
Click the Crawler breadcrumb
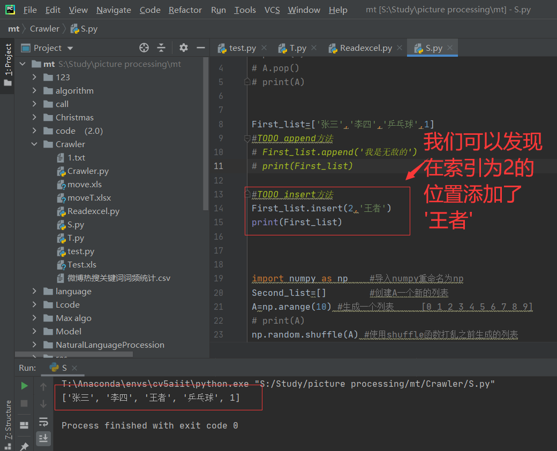click(44, 29)
